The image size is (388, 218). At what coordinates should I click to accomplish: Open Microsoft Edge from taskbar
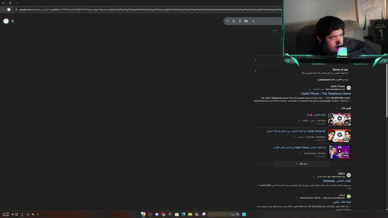pyautogui.click(x=183, y=214)
